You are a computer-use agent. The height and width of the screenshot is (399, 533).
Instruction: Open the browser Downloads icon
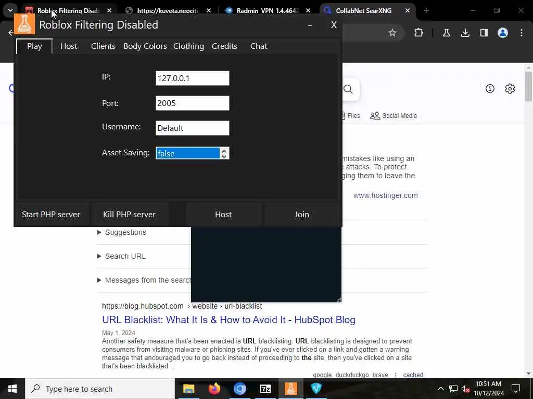point(465,33)
